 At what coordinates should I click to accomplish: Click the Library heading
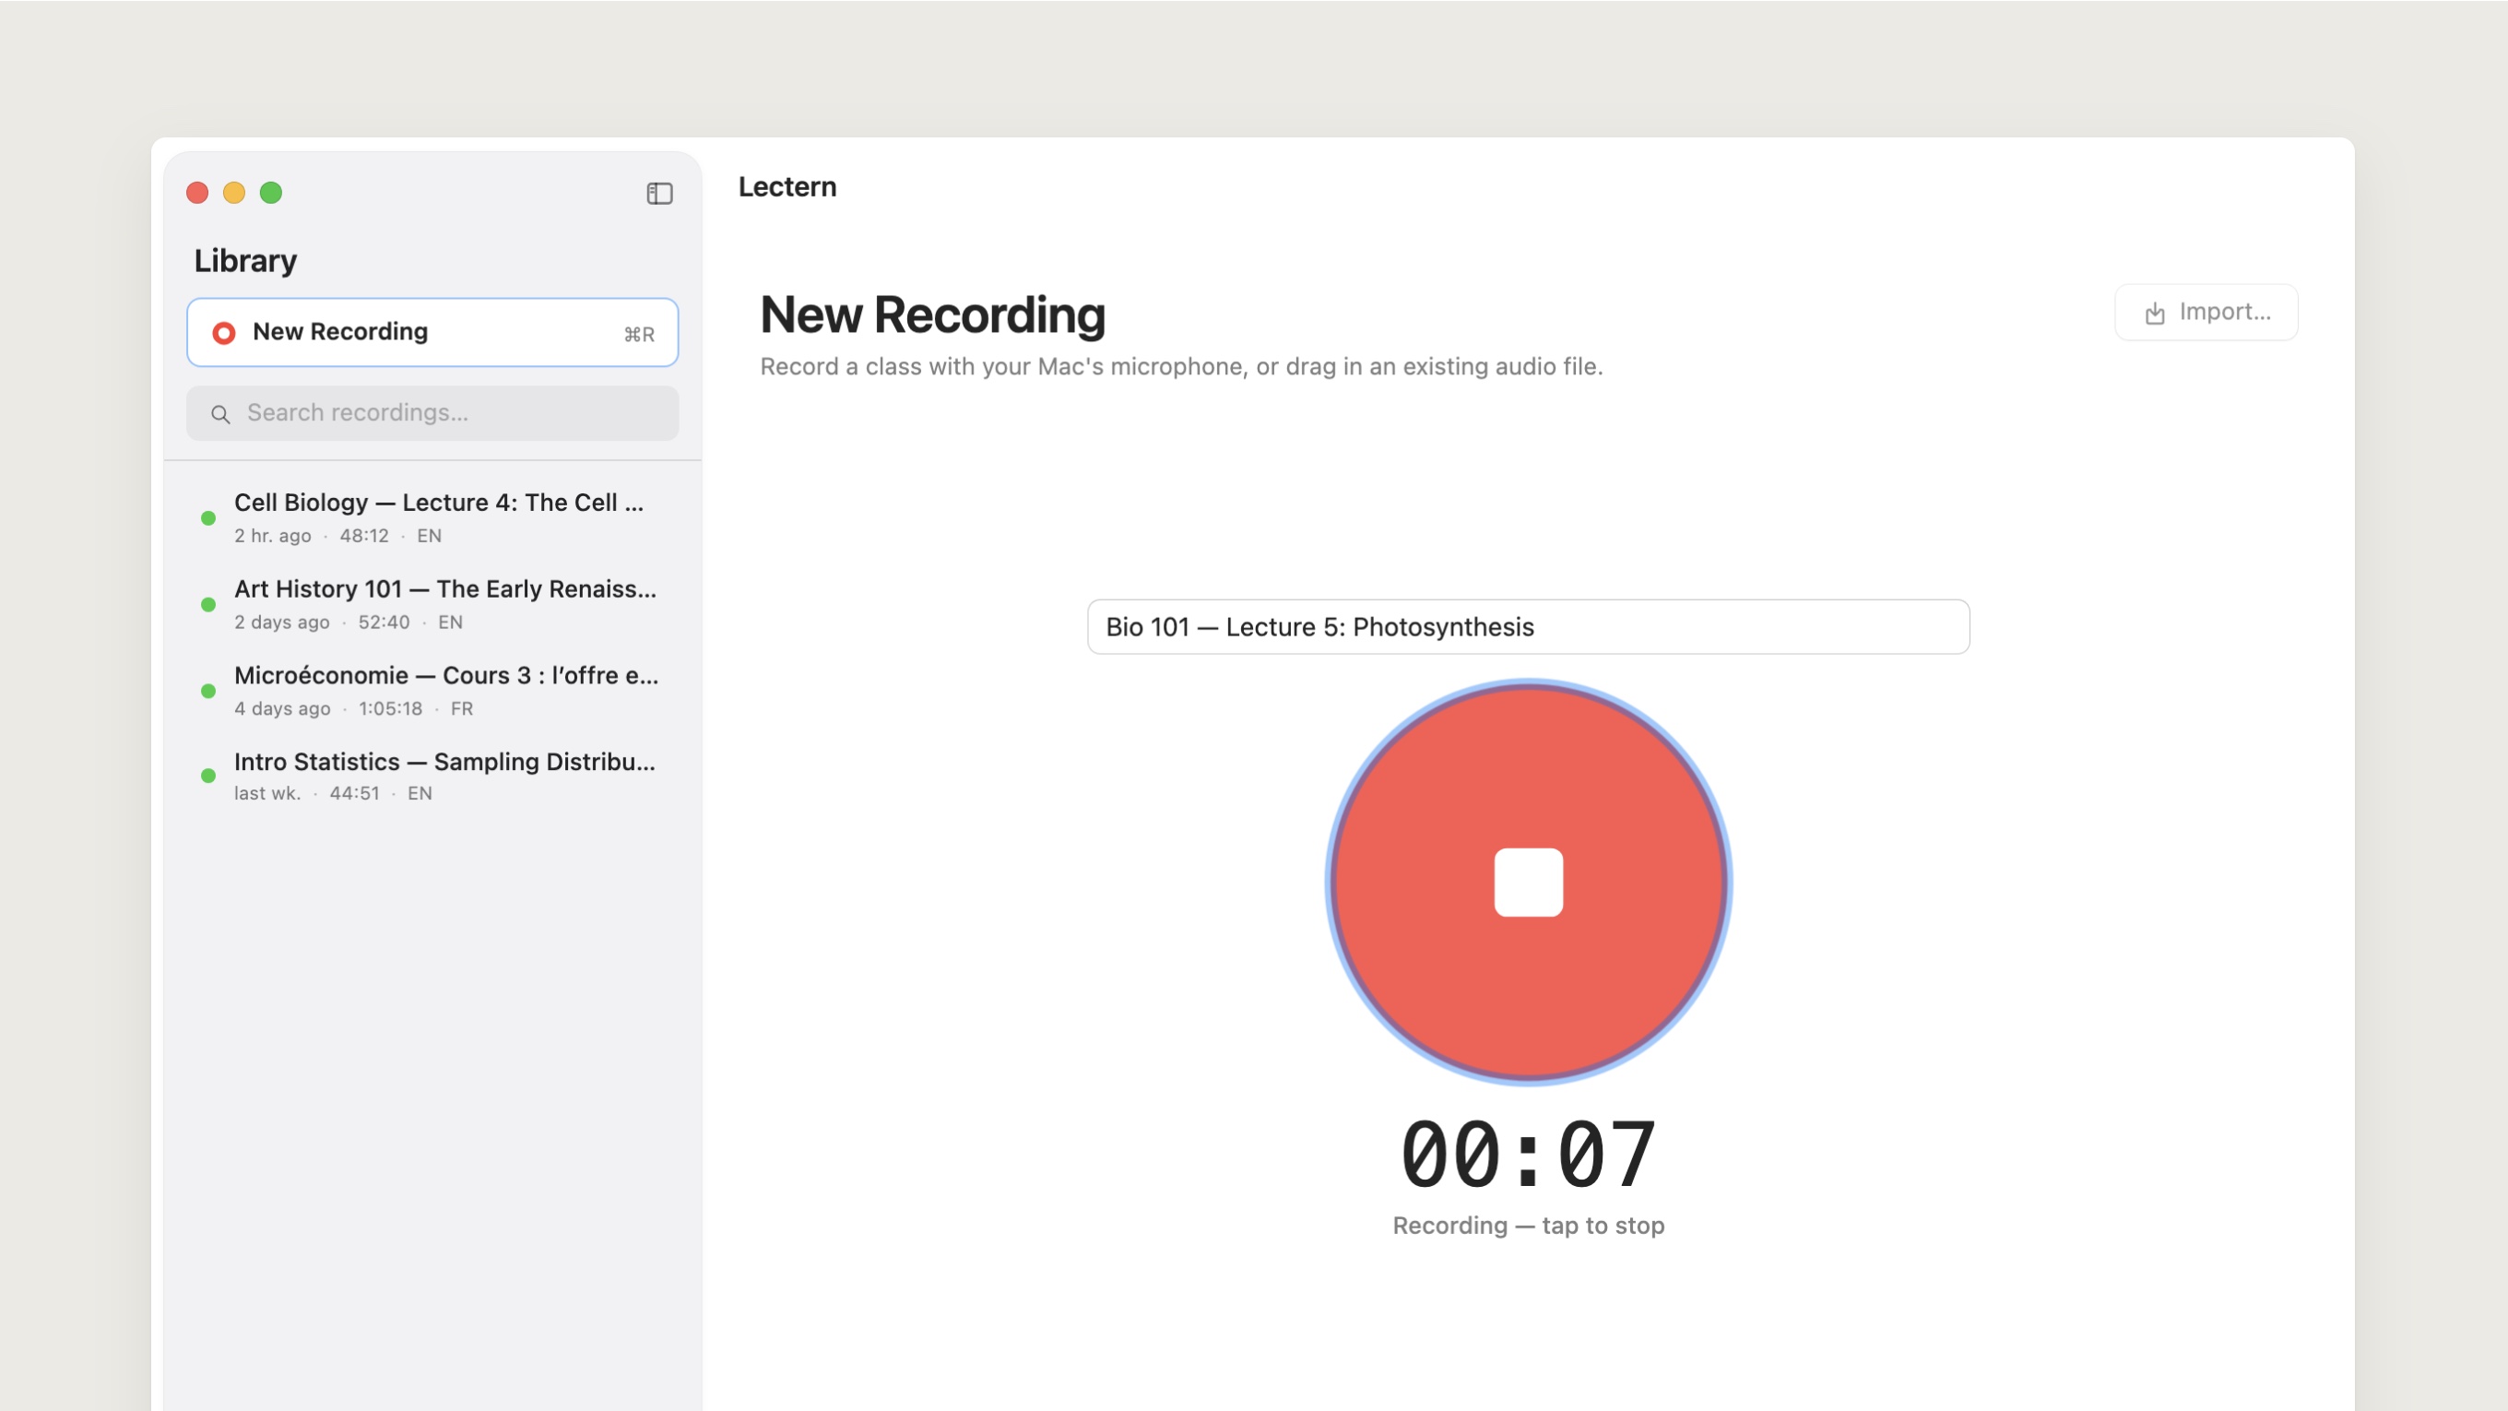[x=245, y=260]
